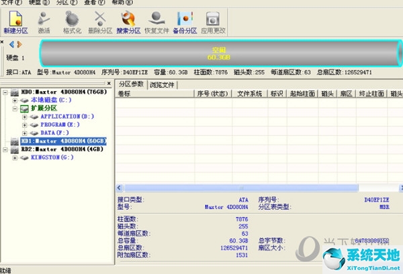Screen dimensions: 403x274
Task: Click the HD0 hard disk icon
Action: tap(15, 92)
